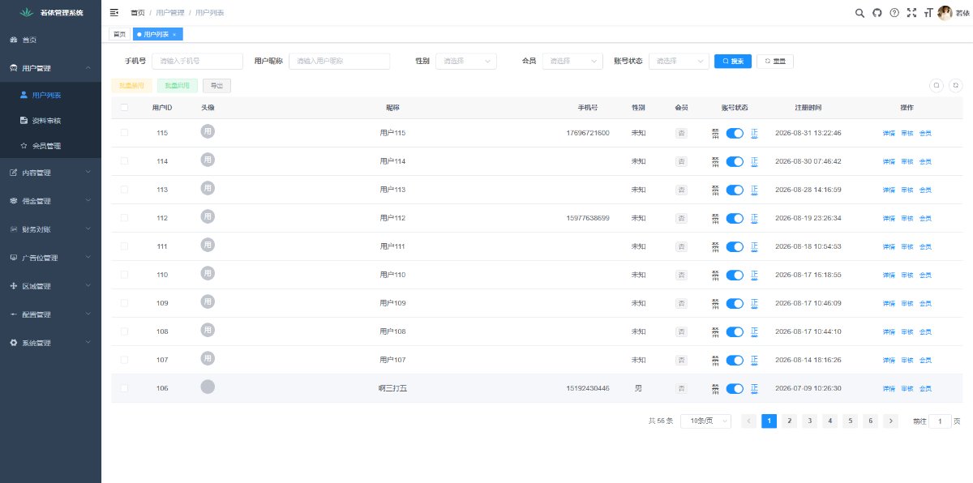Open 审核 link for user 113
Screen dimensions: 973x483
[907, 190]
